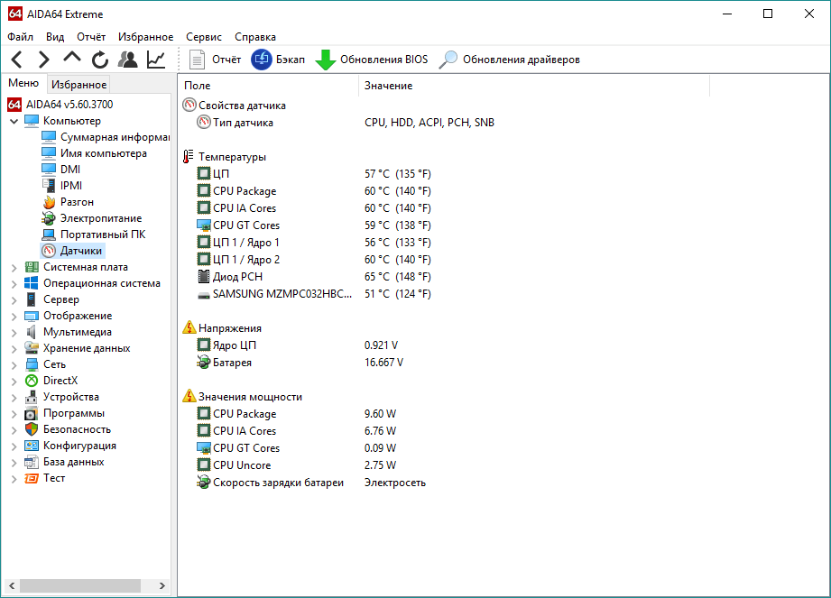Select the Конфигурация tree item
The image size is (831, 598).
(x=71, y=446)
